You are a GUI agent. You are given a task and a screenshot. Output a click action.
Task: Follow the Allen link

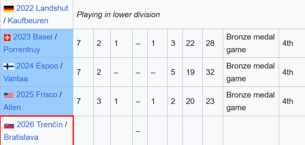[x=12, y=107]
